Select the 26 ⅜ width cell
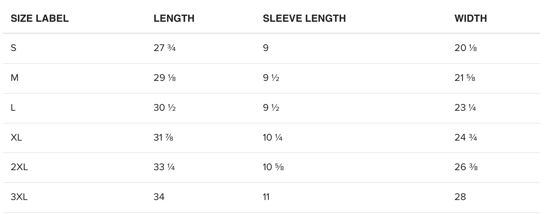This screenshot has width=545, height=214. [466, 167]
